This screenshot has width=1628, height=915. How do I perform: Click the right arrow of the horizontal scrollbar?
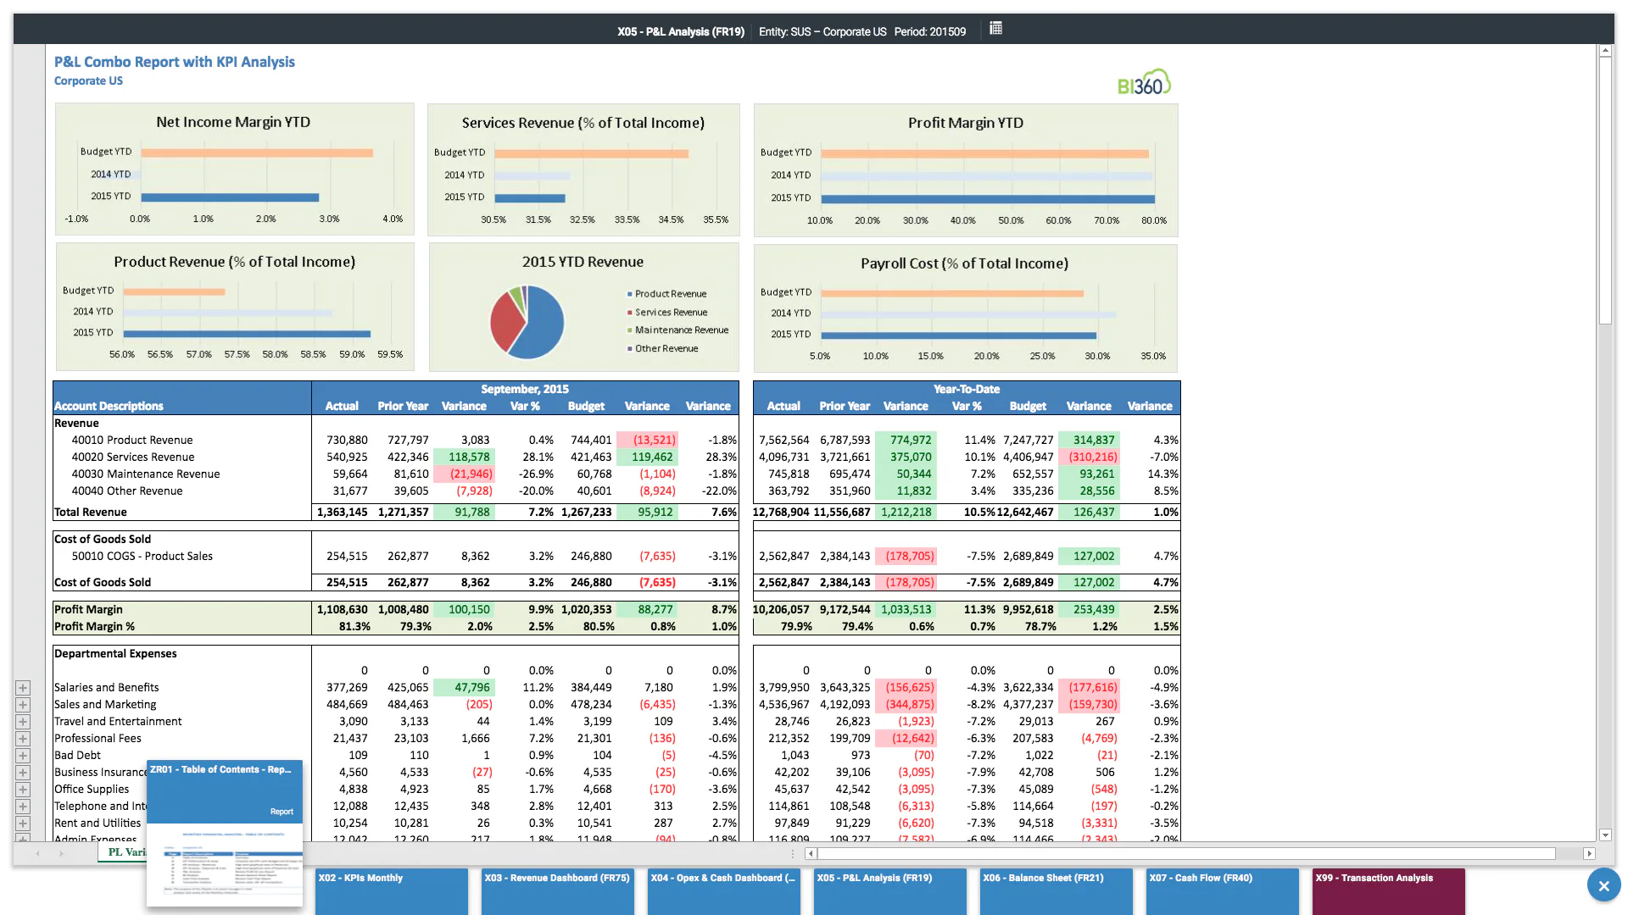click(1588, 853)
